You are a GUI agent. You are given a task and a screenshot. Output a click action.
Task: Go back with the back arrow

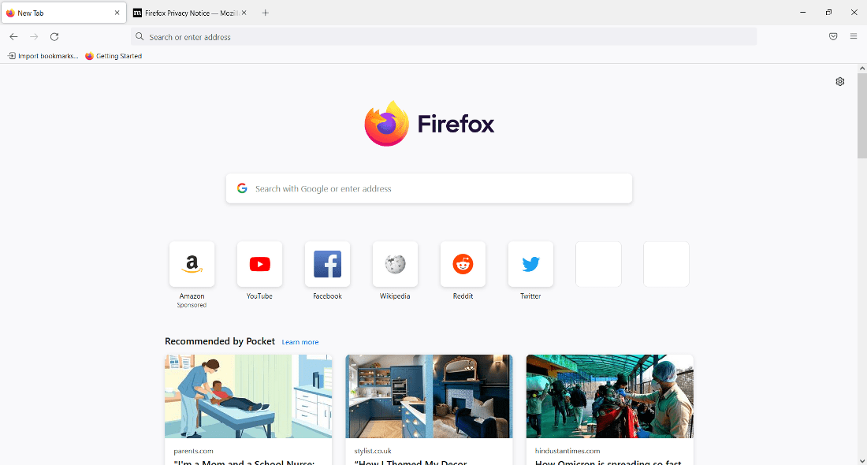pyautogui.click(x=14, y=36)
